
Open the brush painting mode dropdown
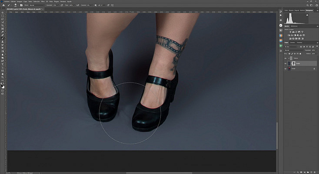pos(37,5)
